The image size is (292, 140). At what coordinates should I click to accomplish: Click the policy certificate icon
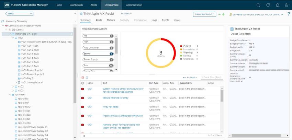click(231, 14)
